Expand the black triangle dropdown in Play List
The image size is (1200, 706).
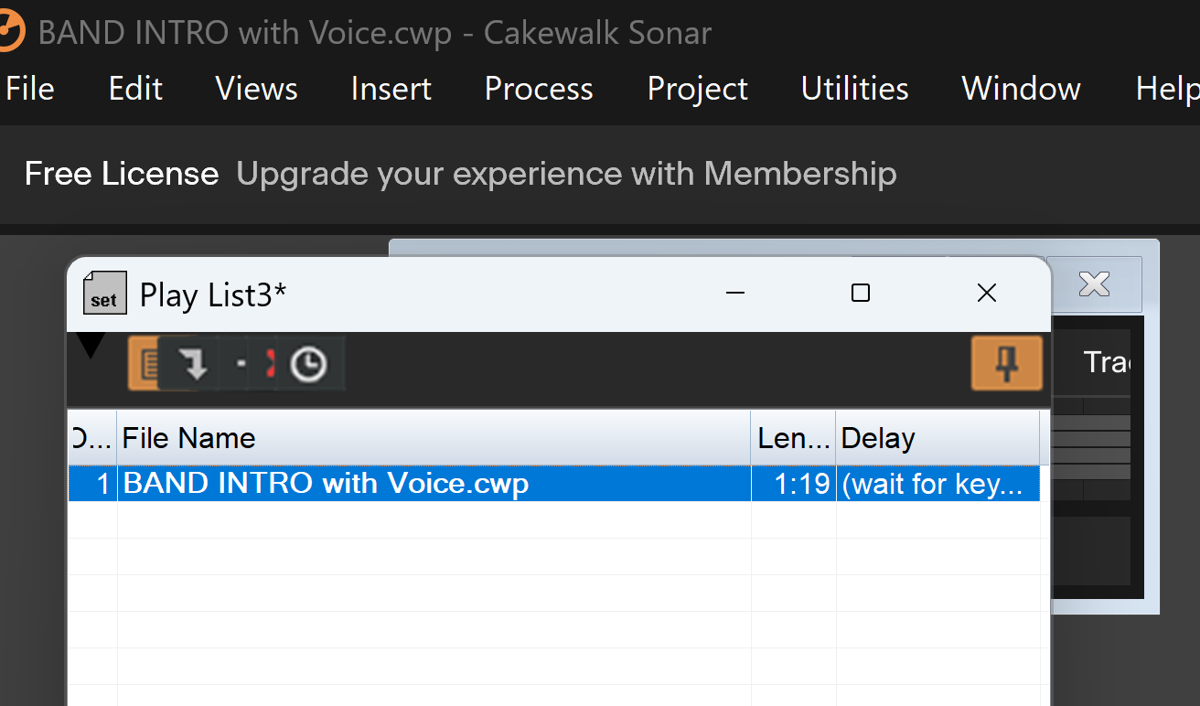coord(91,347)
